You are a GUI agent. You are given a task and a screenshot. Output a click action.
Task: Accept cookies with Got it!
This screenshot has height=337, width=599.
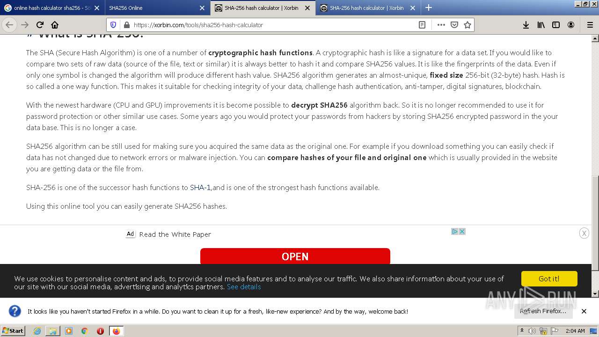549,278
